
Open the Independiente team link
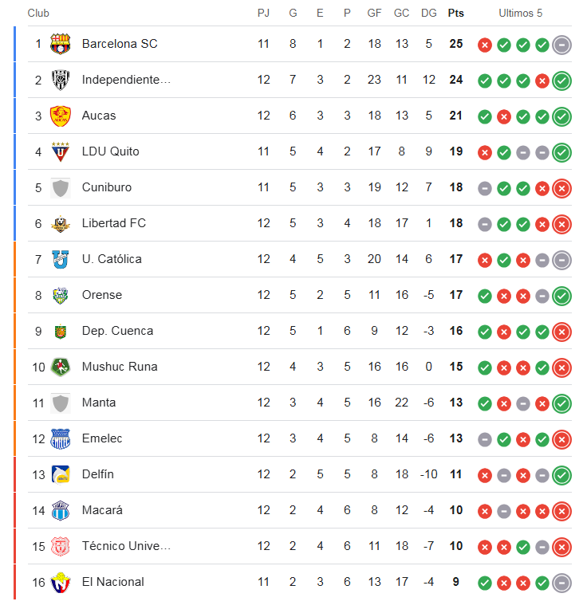tap(126, 80)
